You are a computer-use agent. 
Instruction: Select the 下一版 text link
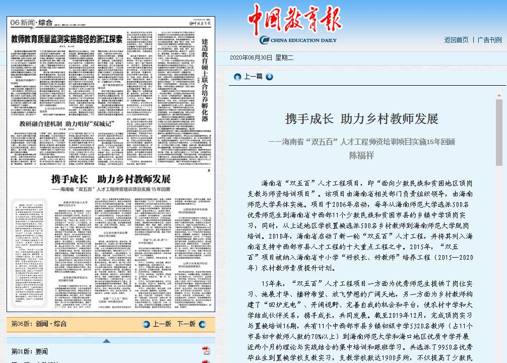coord(186,324)
